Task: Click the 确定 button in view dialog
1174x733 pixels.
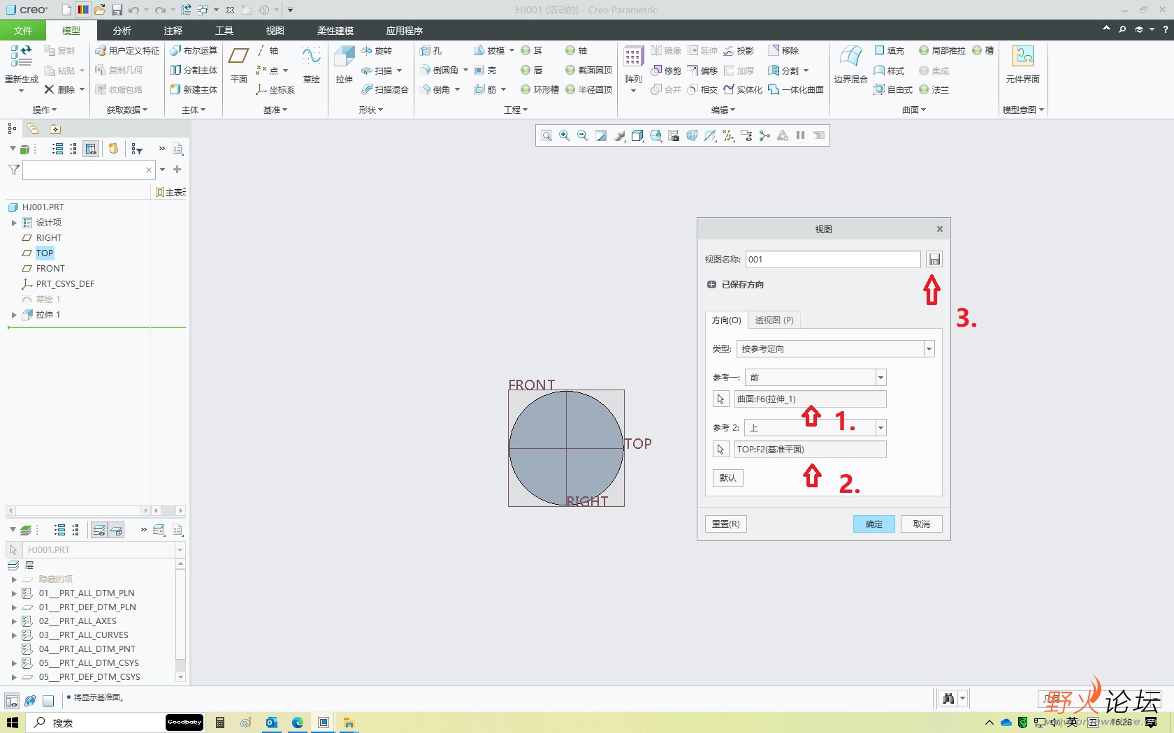Action: [874, 524]
